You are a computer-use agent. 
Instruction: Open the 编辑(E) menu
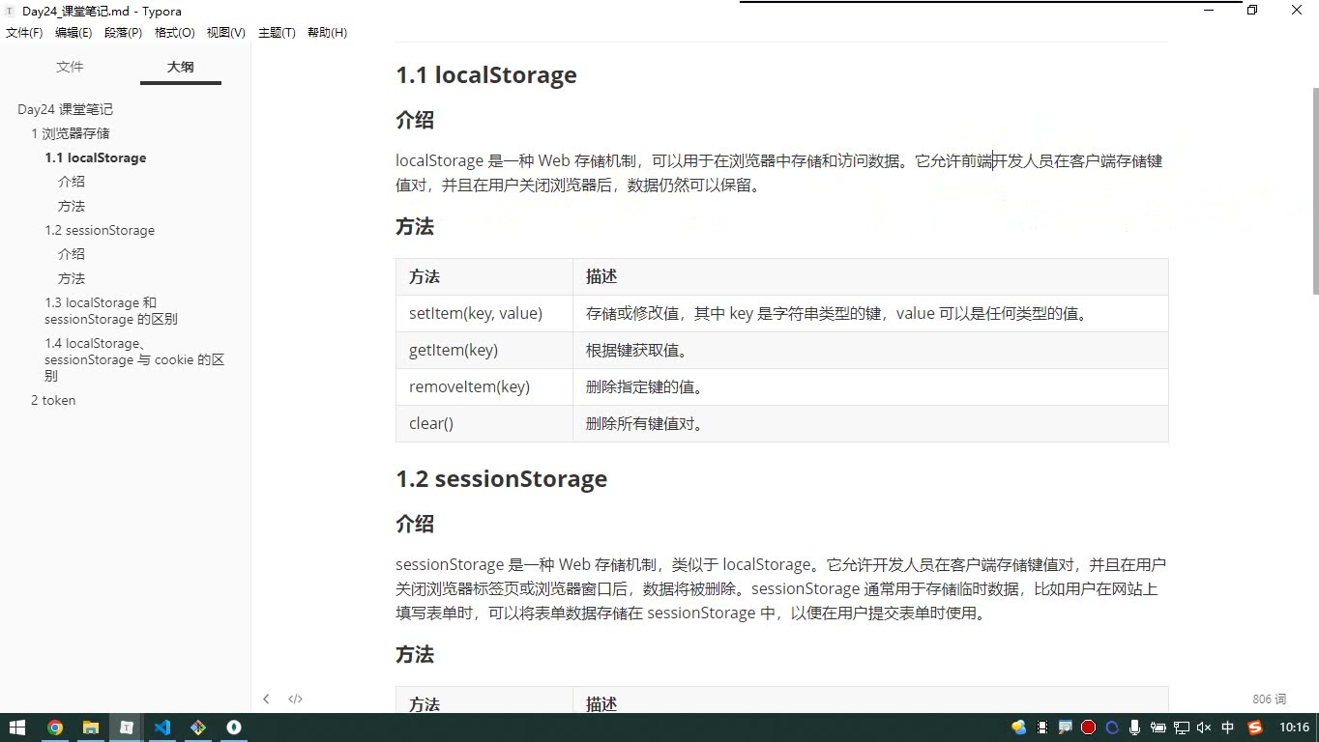[x=73, y=33]
